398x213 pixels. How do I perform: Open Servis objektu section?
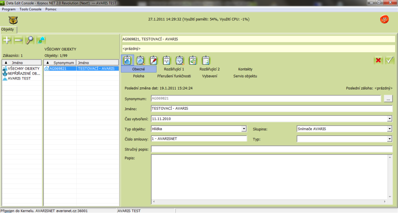pyautogui.click(x=245, y=76)
